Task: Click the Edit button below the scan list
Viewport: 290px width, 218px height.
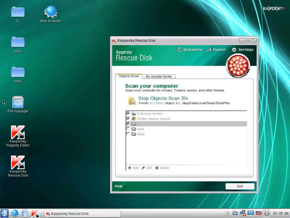Action: [147, 168]
